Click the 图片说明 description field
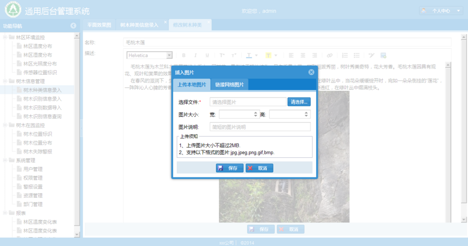Image resolution: width=468 pixels, height=246 pixels. [260, 127]
